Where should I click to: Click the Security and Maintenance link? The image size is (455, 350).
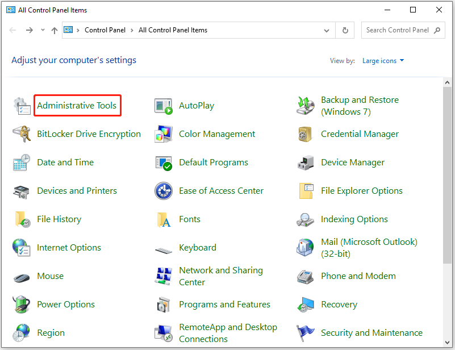click(x=371, y=333)
